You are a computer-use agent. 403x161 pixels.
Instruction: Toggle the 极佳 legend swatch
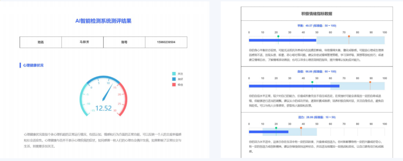point(174,85)
